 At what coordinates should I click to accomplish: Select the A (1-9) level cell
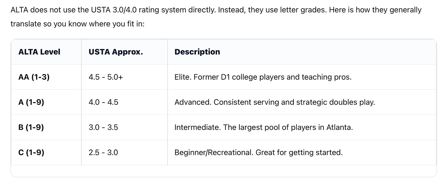(46, 102)
